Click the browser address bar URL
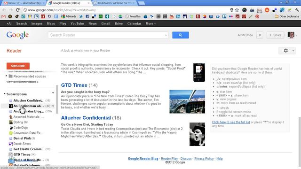The width and height of the screenshot is (301, 169). coord(62,10)
